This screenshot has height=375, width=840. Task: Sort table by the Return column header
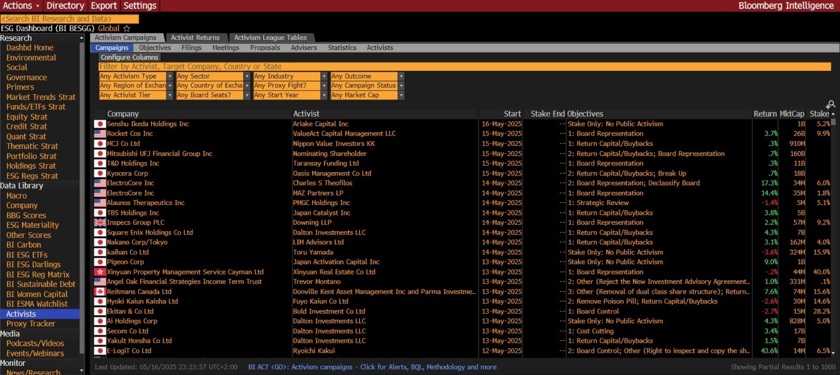[765, 114]
